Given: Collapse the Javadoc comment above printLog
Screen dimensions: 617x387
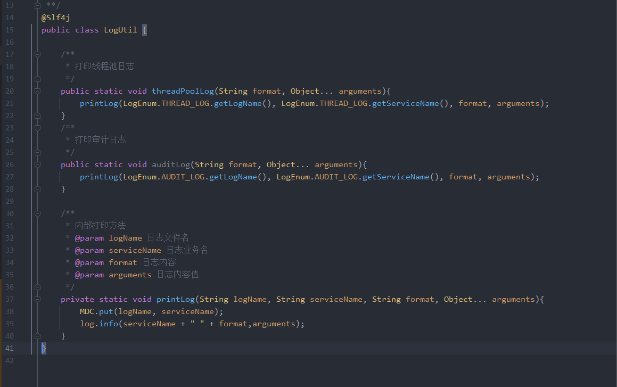Looking at the screenshot, I should click(37, 213).
